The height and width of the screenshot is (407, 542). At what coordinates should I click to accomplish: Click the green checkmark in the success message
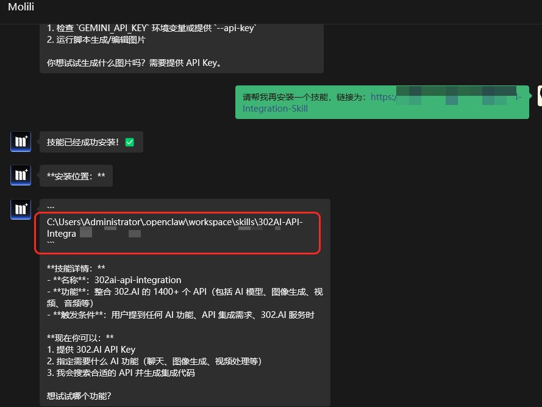click(x=130, y=142)
